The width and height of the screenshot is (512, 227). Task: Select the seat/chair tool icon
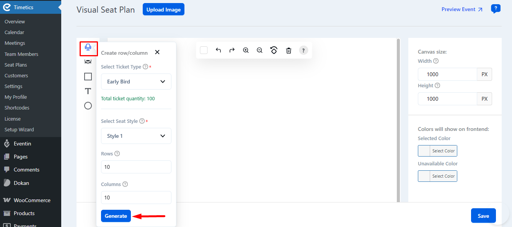pos(88,47)
